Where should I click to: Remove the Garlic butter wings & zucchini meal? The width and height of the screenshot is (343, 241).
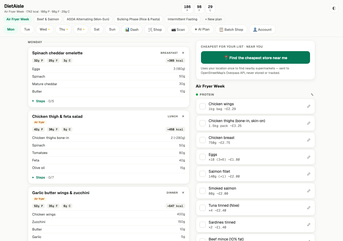(183, 193)
